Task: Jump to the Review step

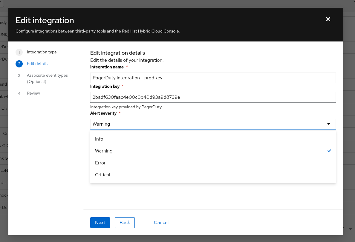Action: point(33,93)
